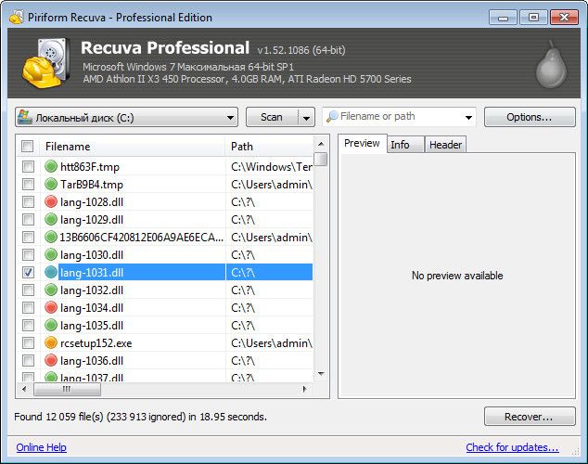Click the vertical scrollbar down arrow
Image resolution: width=588 pixels, height=464 pixels.
pos(321,374)
